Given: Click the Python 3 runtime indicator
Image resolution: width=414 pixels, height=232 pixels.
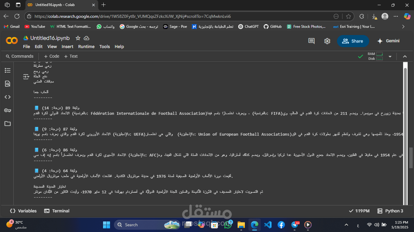Looking at the screenshot, I should coord(390,211).
